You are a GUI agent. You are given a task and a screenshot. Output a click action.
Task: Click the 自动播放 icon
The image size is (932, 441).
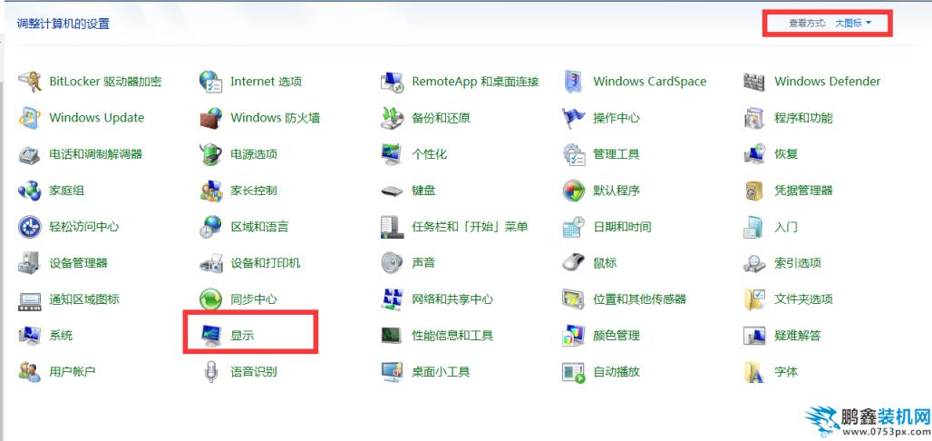(573, 372)
